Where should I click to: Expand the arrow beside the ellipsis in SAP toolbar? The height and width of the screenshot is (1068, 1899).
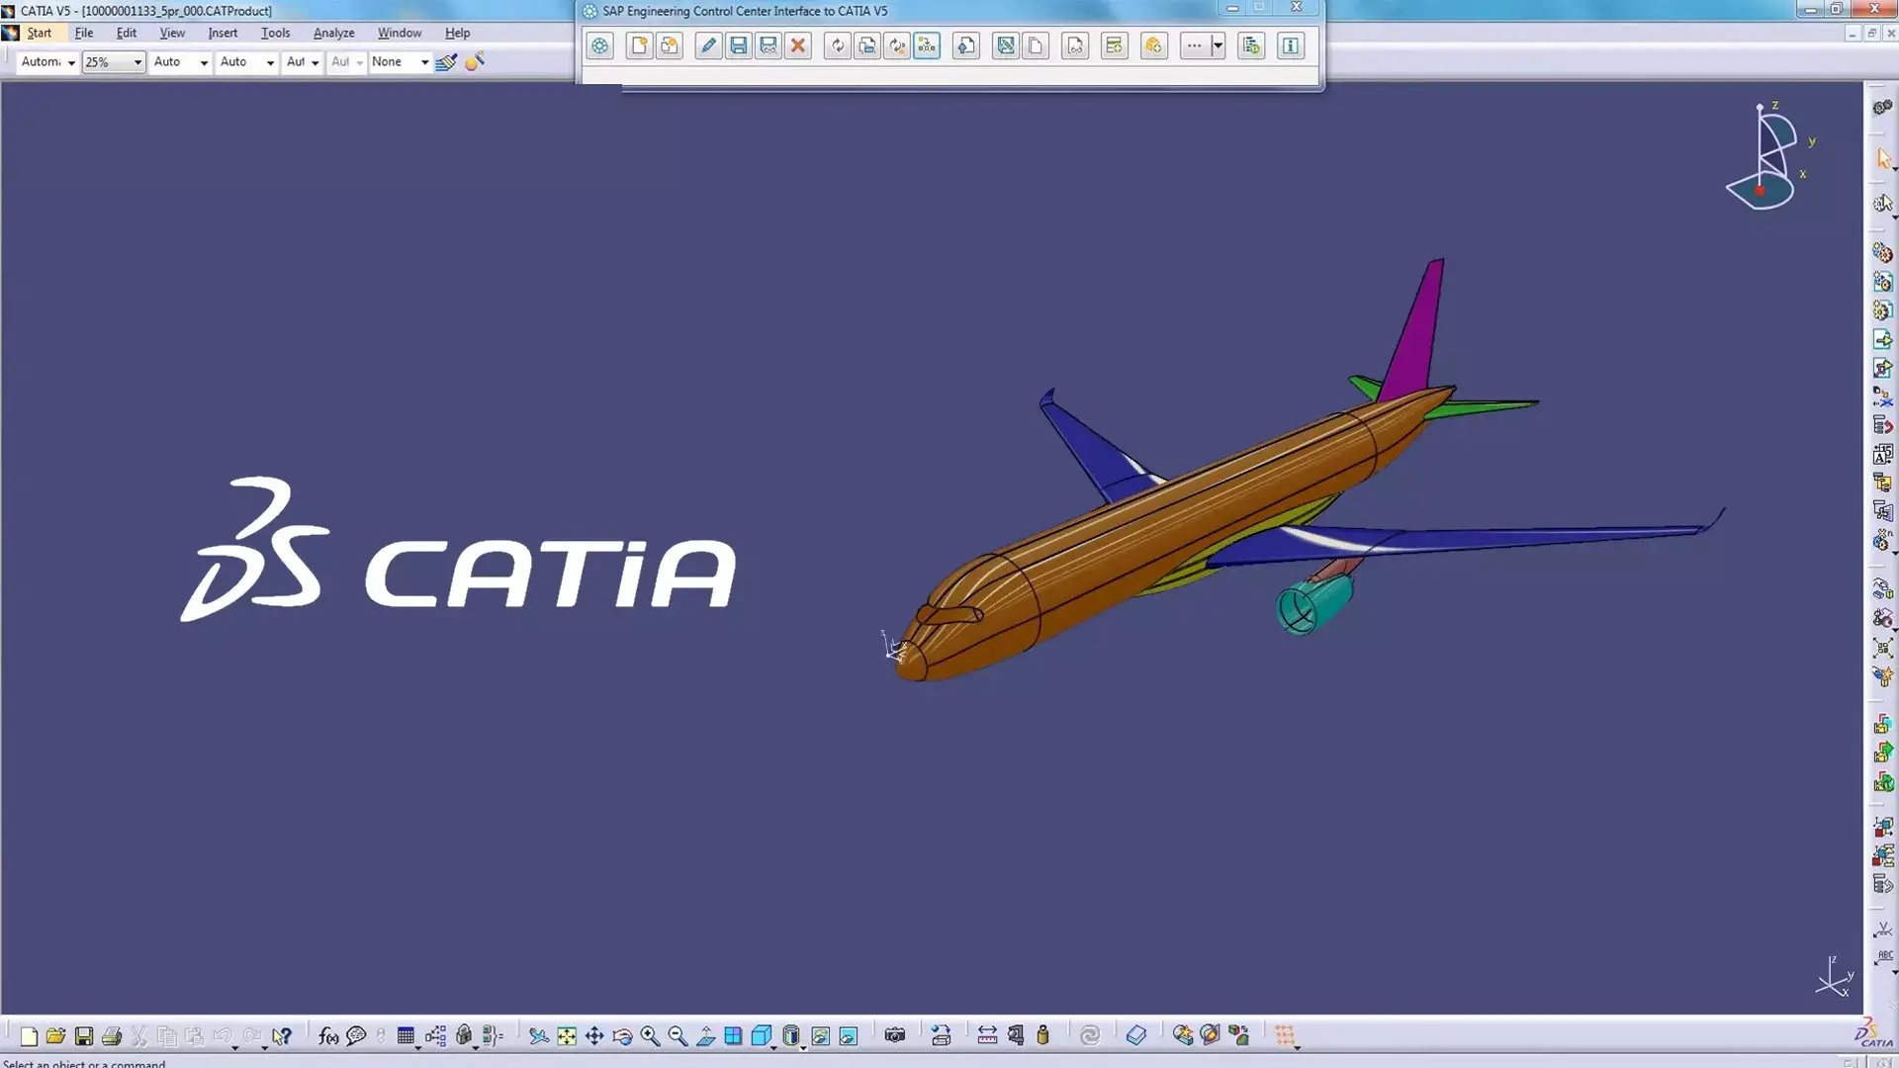point(1218,45)
